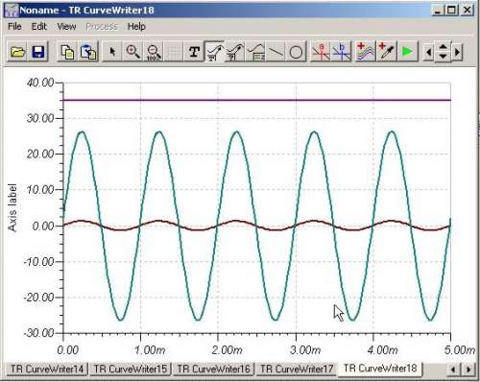Activate the zoom in magnifier
This screenshot has width=480, height=382.
[132, 52]
